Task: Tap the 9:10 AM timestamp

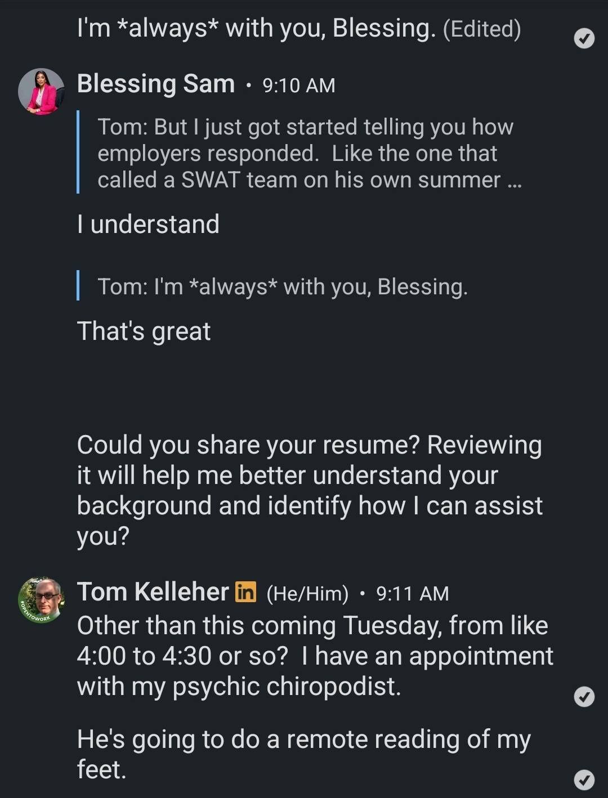Action: [x=299, y=86]
